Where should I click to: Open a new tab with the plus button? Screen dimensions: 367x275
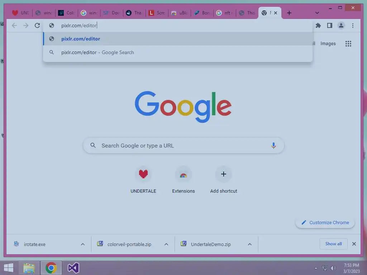(289, 13)
